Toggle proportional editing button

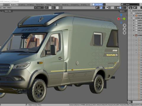click(57, 8)
